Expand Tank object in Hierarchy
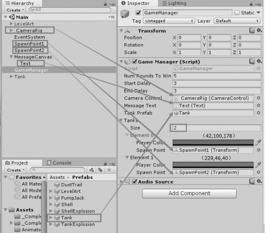This screenshot has width=265, height=233. coord(11,76)
